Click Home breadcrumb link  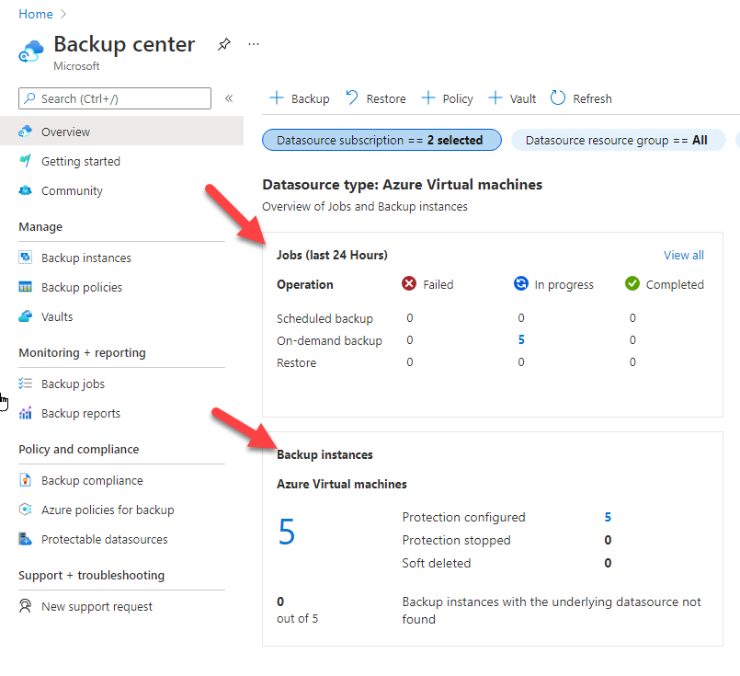(x=36, y=14)
